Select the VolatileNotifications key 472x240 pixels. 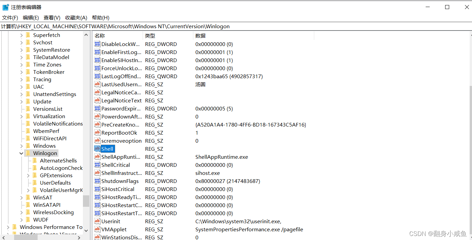click(58, 124)
